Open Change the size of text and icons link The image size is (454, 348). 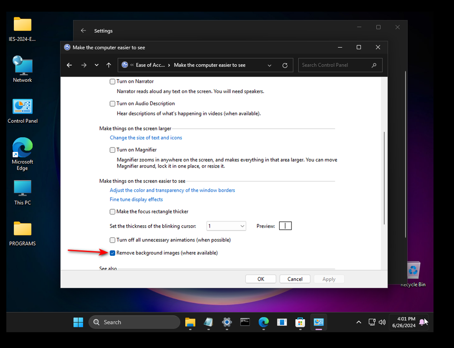coord(146,137)
